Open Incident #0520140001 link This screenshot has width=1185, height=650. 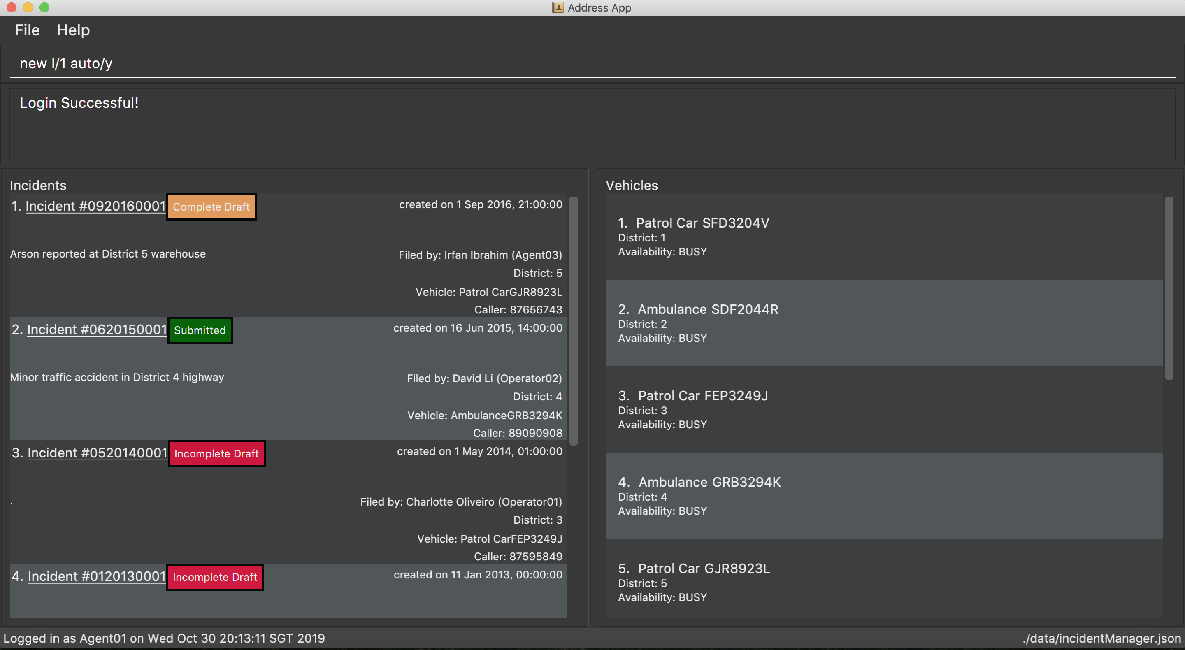pos(97,453)
